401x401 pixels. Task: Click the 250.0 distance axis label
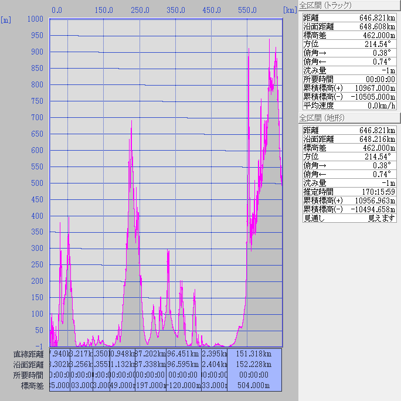[140, 10]
